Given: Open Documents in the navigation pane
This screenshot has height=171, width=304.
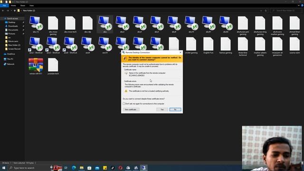Looking at the screenshot, I should 13,30.
